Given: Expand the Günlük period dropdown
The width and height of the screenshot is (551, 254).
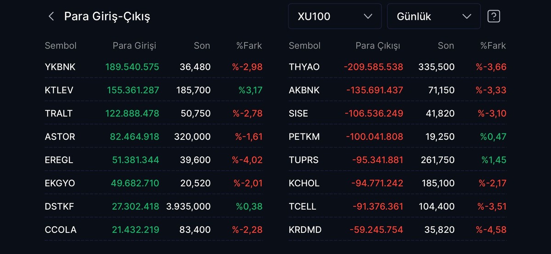Looking at the screenshot, I should point(434,17).
